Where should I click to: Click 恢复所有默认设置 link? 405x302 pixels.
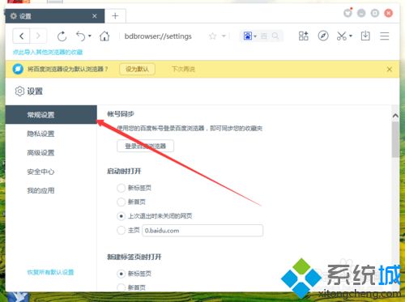click(x=50, y=272)
